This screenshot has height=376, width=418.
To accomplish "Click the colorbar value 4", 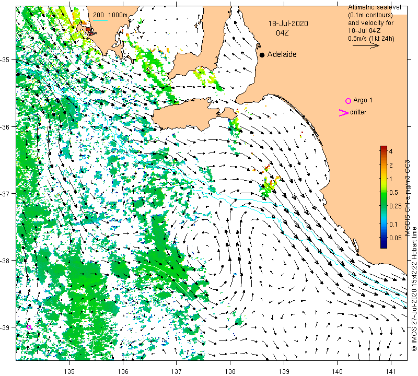I will (391, 151).
